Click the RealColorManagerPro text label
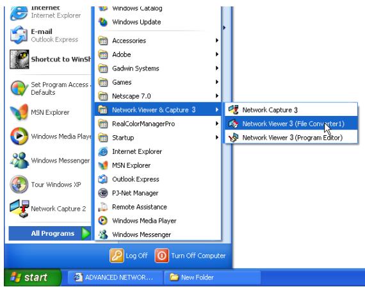The height and width of the screenshot is (287, 365). 143,124
